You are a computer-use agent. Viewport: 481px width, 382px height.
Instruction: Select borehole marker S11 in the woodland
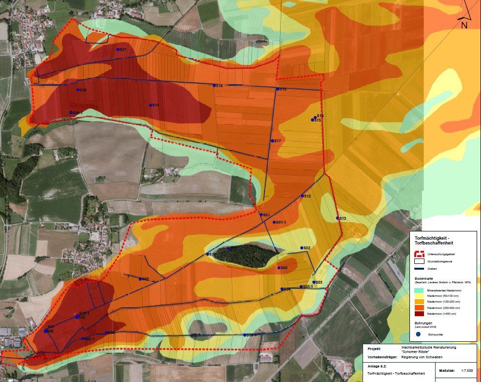[229, 249]
